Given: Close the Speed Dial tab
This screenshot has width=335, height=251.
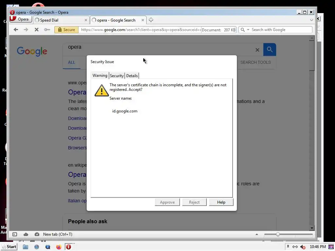Looking at the screenshot, I should [x=86, y=20].
